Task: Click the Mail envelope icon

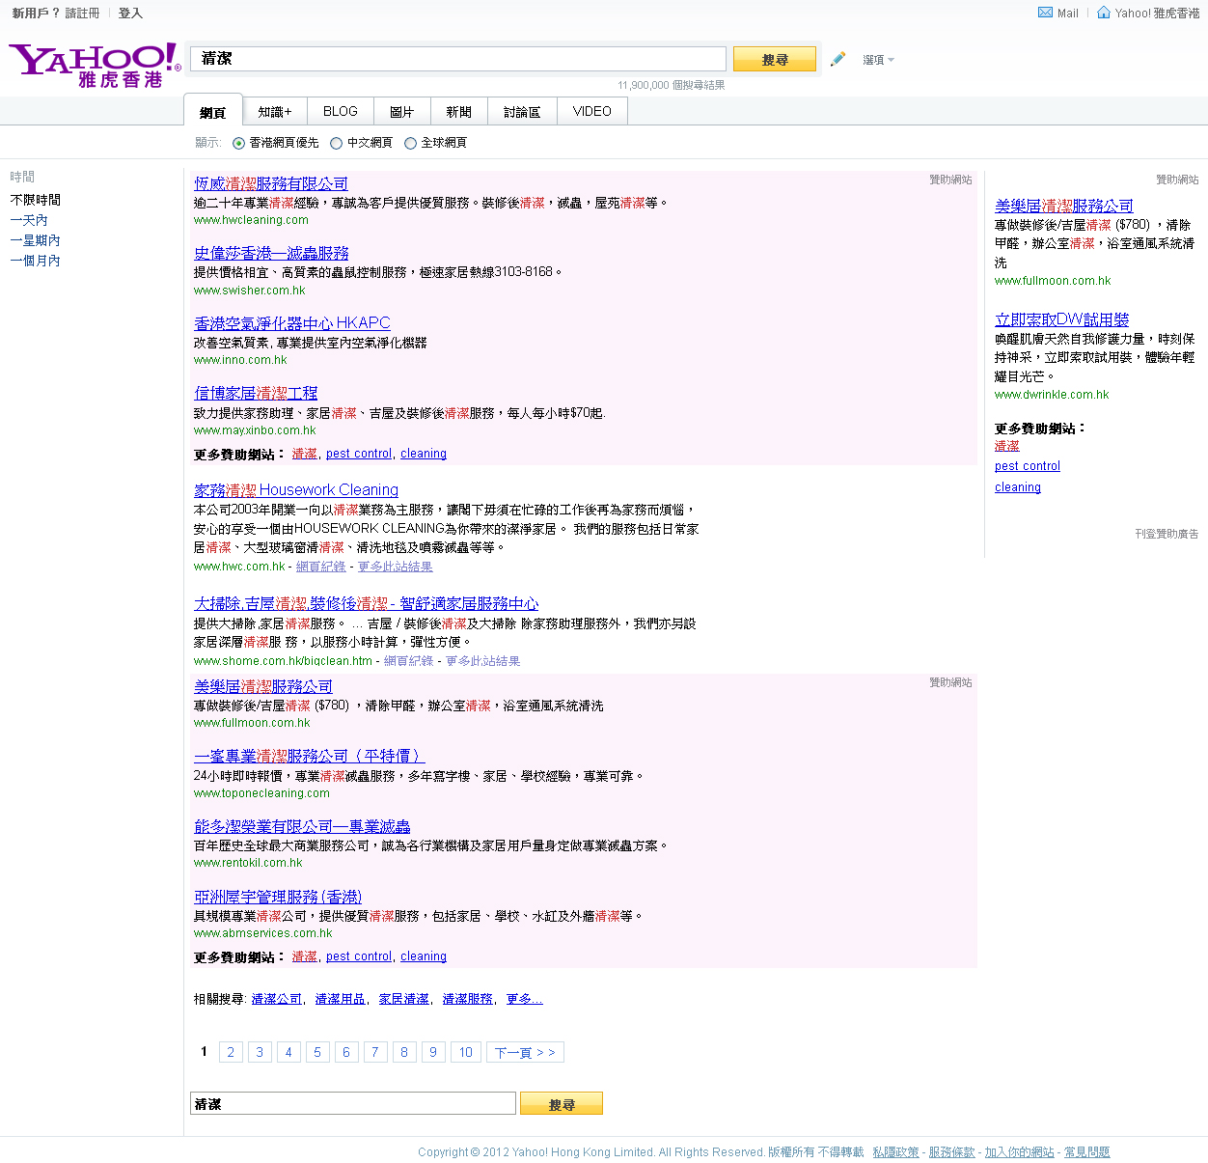Action: (1045, 13)
